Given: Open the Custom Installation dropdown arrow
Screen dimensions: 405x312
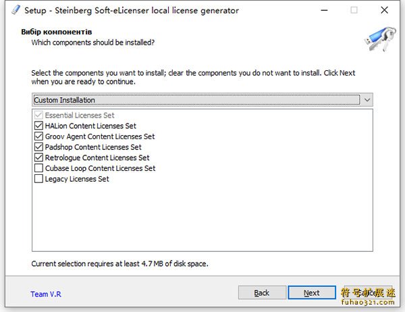Looking at the screenshot, I should click(x=367, y=100).
